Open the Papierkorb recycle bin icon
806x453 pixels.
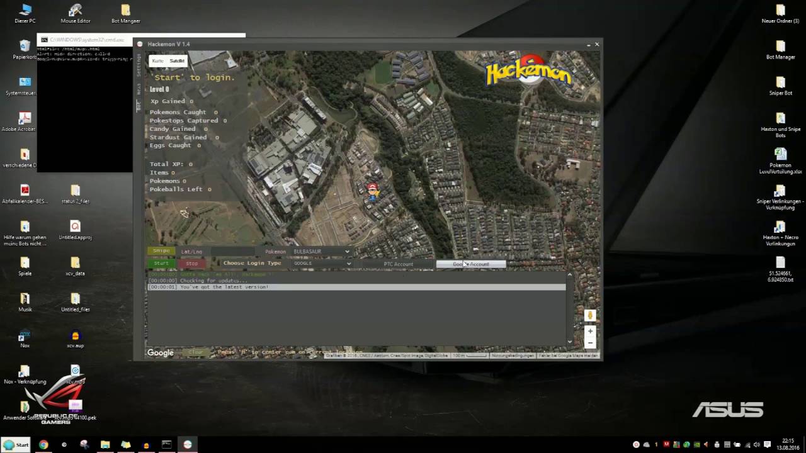25,50
